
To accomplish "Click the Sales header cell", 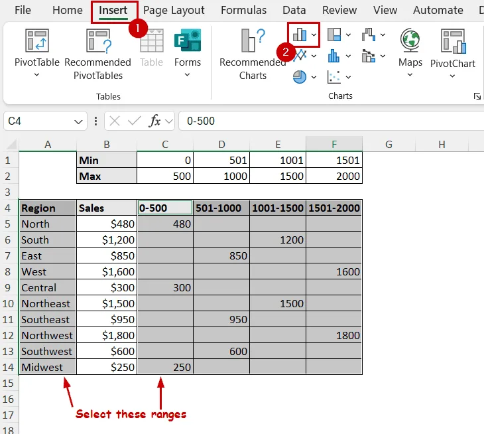I will (107, 208).
